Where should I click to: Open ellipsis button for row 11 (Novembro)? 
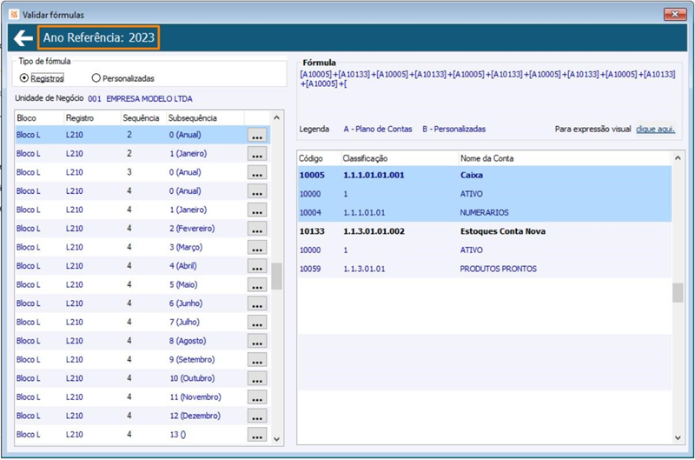coord(257,397)
